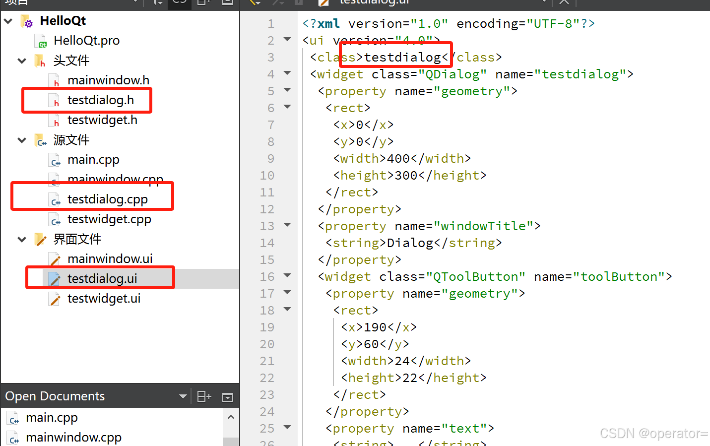Open the Open Documents view dropdown
Screen dimensions: 710x446
(x=183, y=396)
